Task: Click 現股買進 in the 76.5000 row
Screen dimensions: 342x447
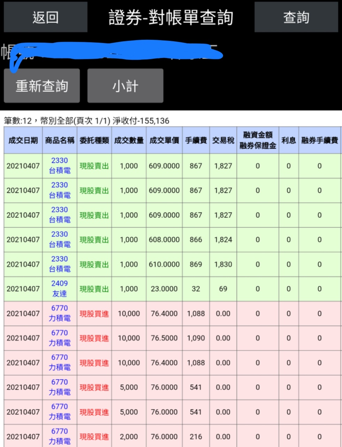Action: (x=94, y=338)
